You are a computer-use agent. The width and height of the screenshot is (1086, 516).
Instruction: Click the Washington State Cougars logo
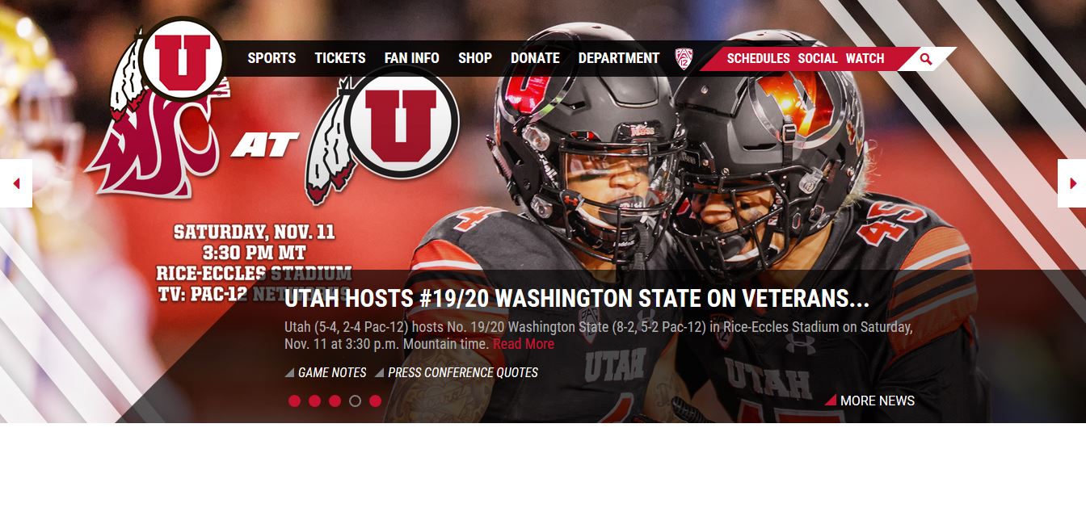coord(152,148)
